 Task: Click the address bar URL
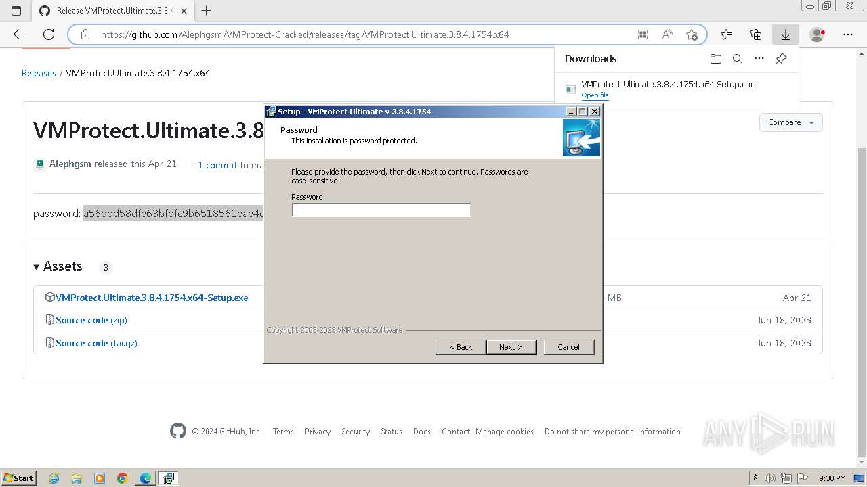coord(305,34)
